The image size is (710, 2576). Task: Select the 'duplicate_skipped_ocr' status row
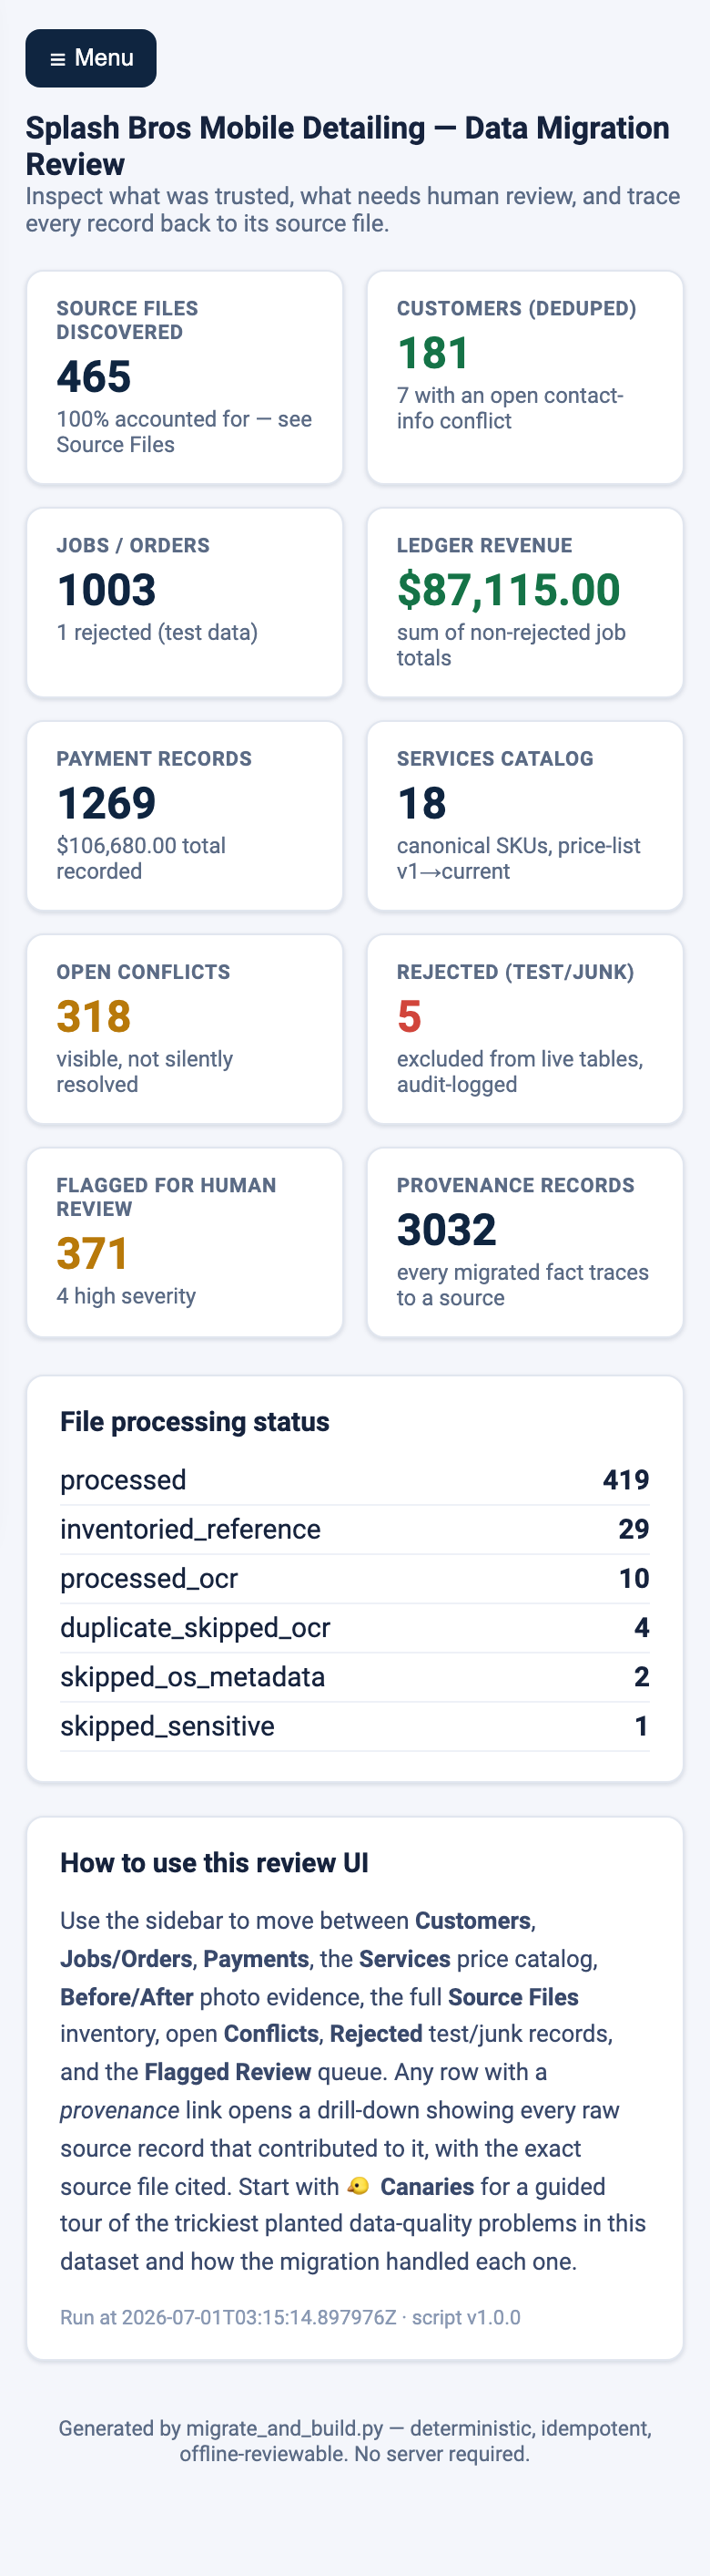[x=354, y=1627]
